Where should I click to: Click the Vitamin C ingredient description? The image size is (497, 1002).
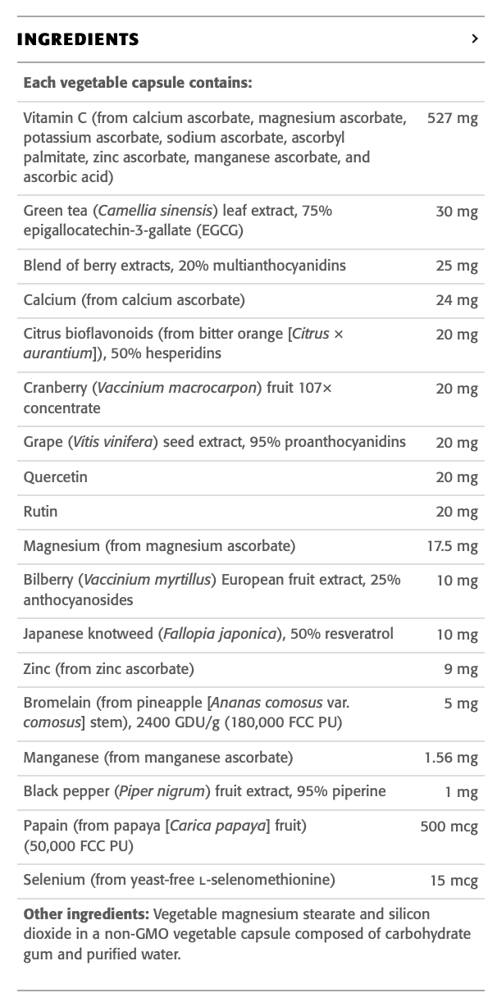coord(213,148)
